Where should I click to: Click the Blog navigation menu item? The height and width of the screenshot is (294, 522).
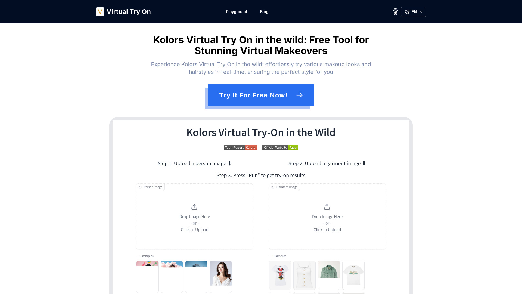coord(264,11)
